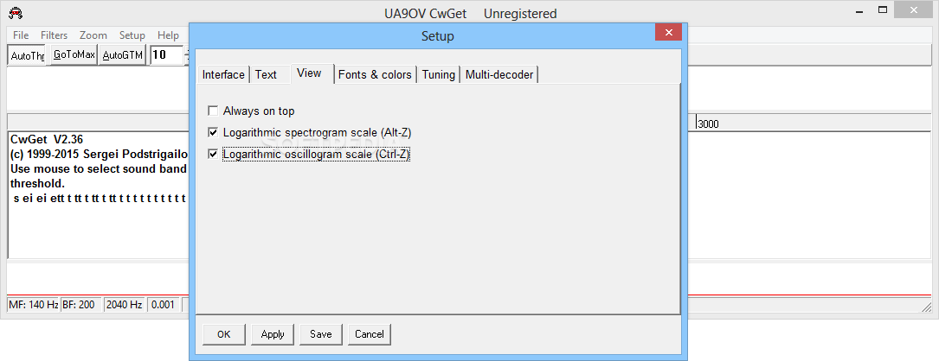Open the Text tab

[266, 75]
